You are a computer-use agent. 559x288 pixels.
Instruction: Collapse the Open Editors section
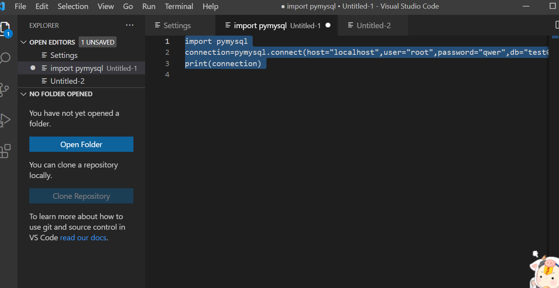[24, 42]
